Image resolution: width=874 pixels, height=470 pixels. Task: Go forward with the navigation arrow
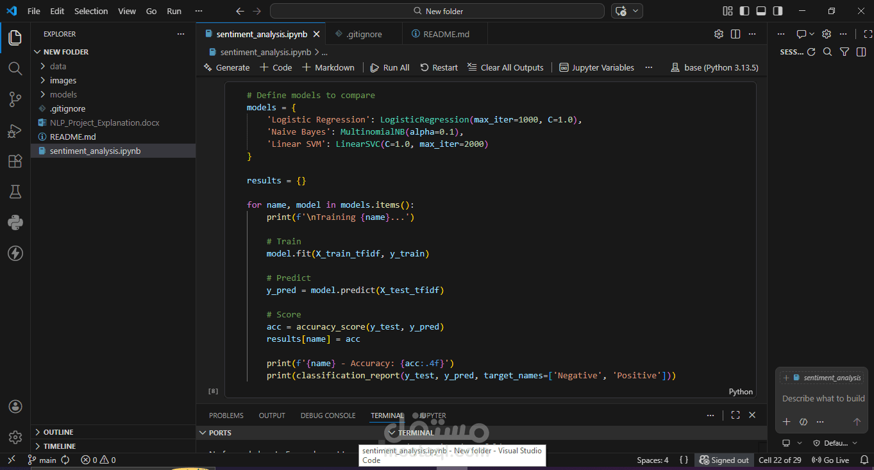tap(256, 11)
